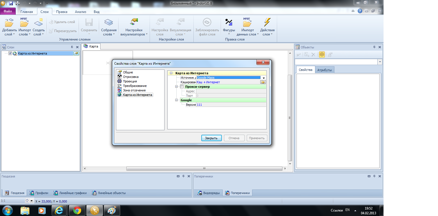Switch to the Вид ribbon tab
The image size is (438, 216).
click(x=97, y=12)
